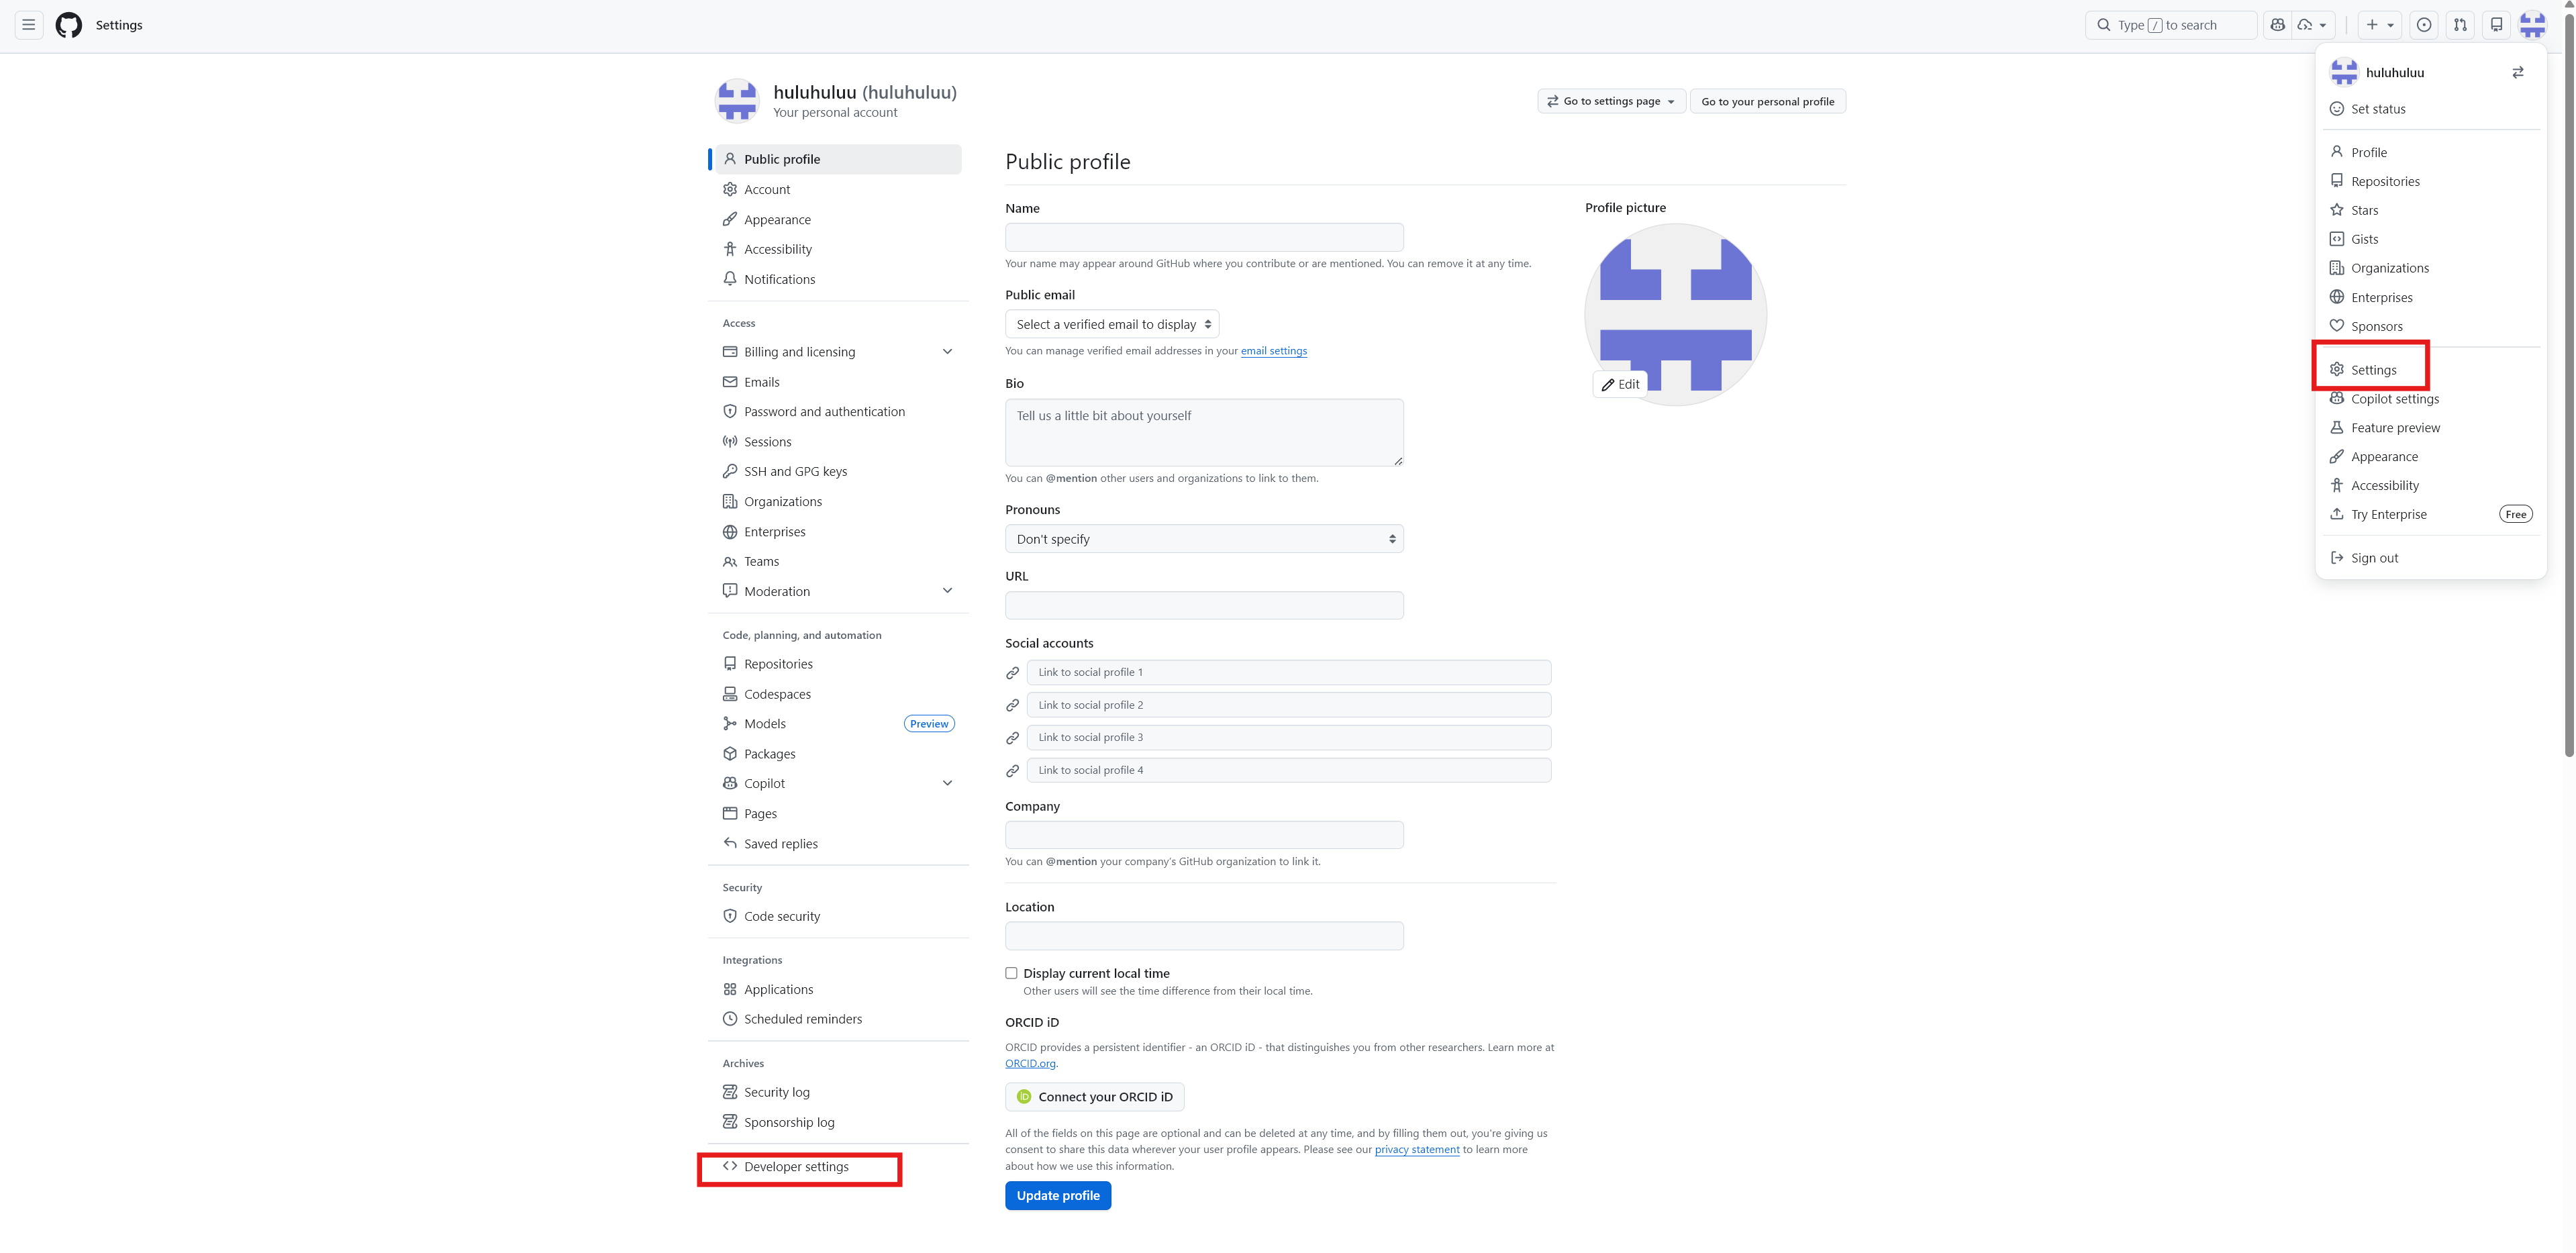Click the Edit pencil on profile picture
The width and height of the screenshot is (2576, 1253).
point(1620,384)
